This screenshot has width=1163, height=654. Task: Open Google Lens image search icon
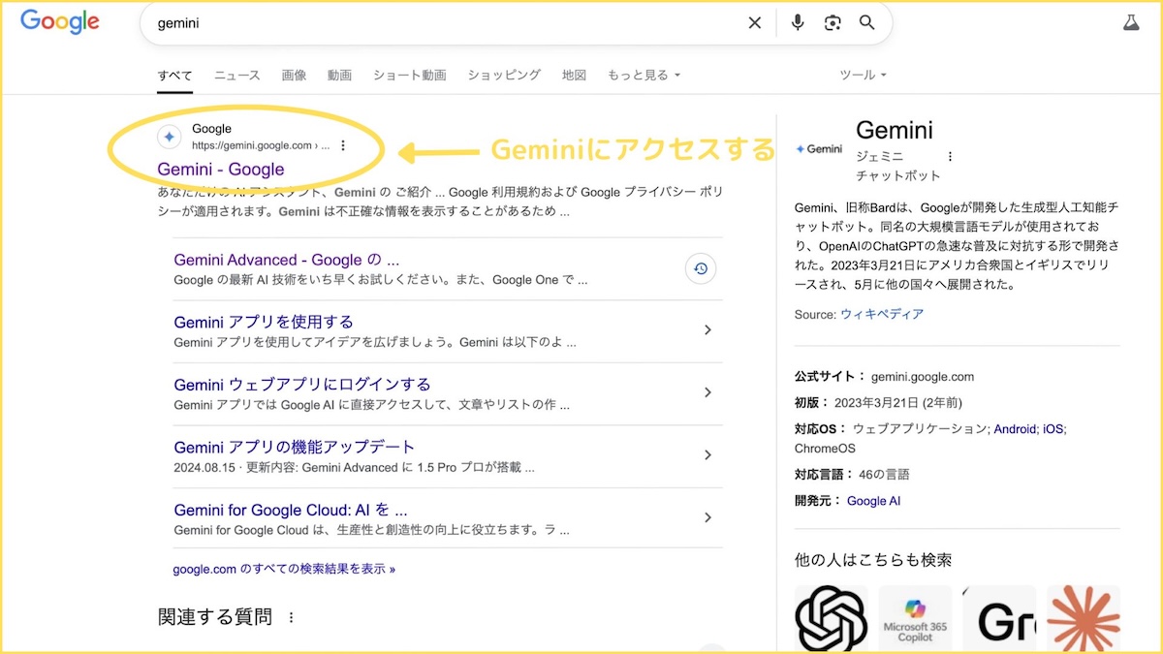click(833, 23)
